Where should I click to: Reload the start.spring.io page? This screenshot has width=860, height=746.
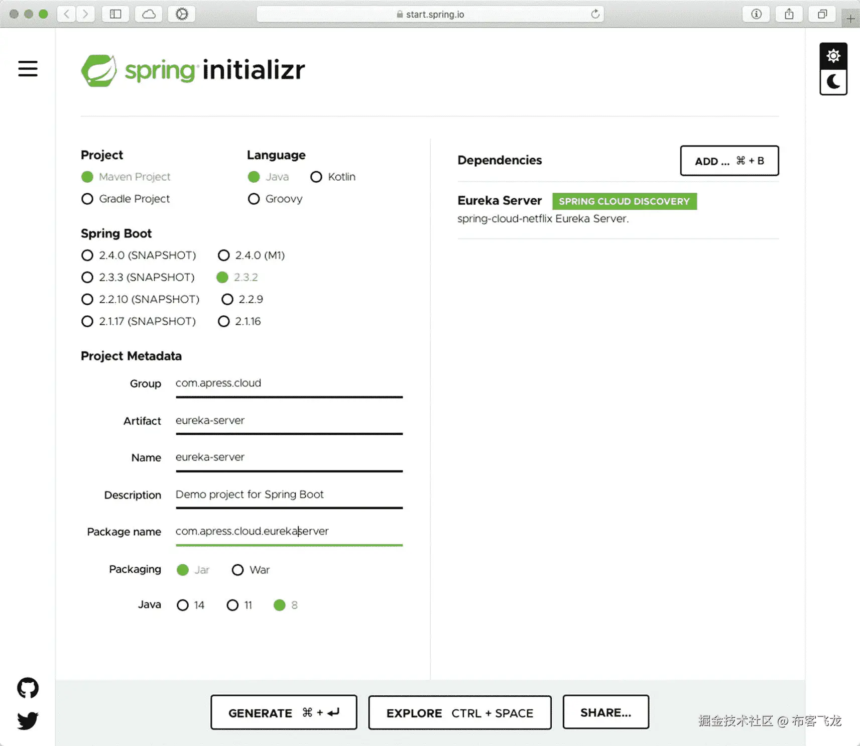[595, 14]
